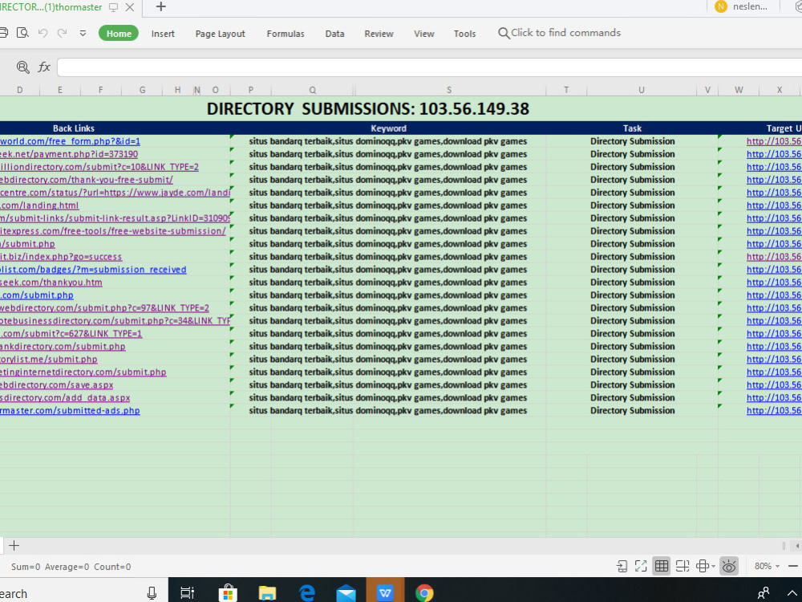Open the payment.php?id=373190 backlink
The width and height of the screenshot is (802, 602).
pyautogui.click(x=68, y=154)
